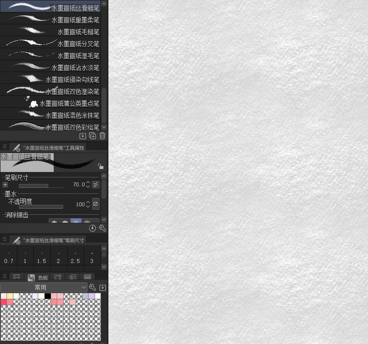Switch to the color slider tab
This screenshot has width=368, height=344.
pos(16,277)
